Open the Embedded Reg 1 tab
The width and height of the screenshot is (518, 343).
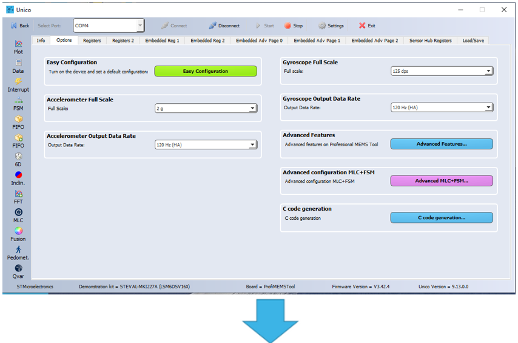point(162,40)
